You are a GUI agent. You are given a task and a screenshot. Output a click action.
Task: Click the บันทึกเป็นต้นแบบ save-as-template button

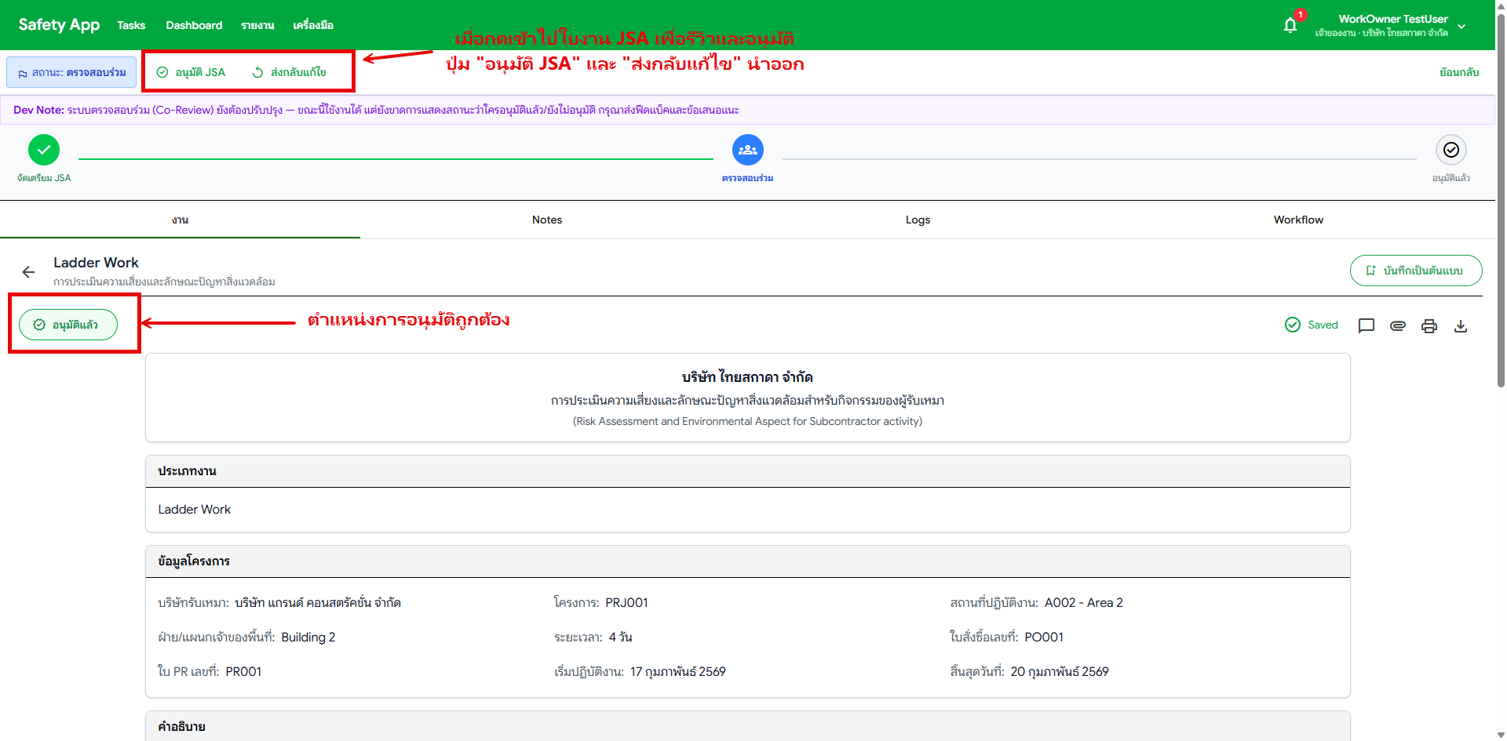[x=1415, y=271]
